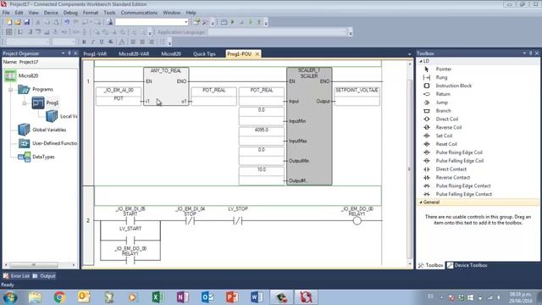
Task: Click the New project toolbar icon
Action: pyautogui.click(x=8, y=22)
